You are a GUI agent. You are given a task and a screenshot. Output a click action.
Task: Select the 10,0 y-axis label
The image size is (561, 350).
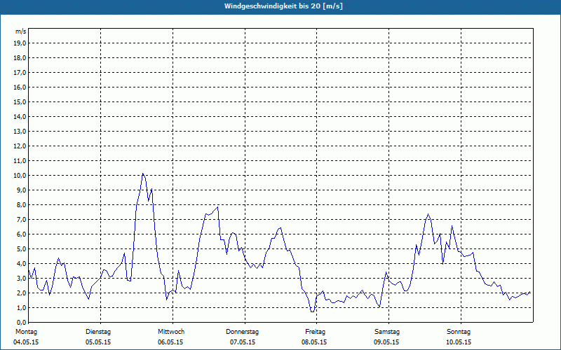point(20,176)
